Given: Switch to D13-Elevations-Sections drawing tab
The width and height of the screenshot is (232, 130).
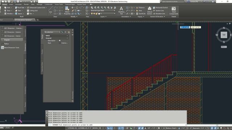Looking at the screenshot, I should click(24, 19).
